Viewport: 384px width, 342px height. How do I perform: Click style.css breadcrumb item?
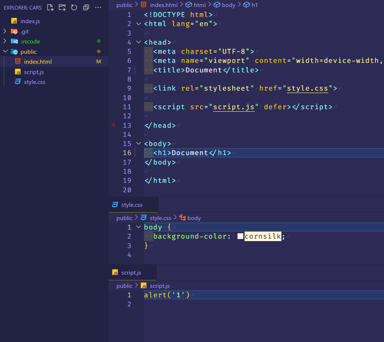[161, 218]
